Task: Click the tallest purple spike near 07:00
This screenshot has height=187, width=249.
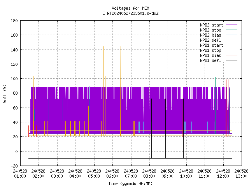Action: pos(131,31)
